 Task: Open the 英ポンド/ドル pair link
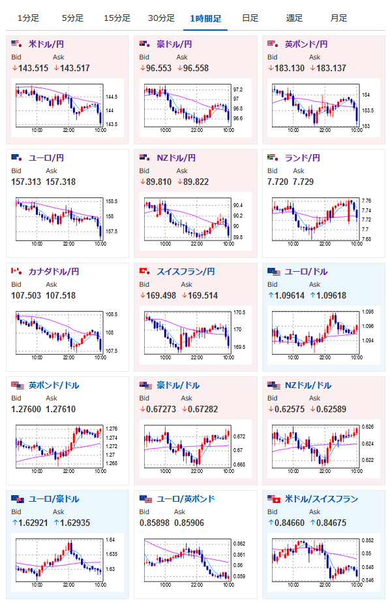pyautogui.click(x=53, y=385)
